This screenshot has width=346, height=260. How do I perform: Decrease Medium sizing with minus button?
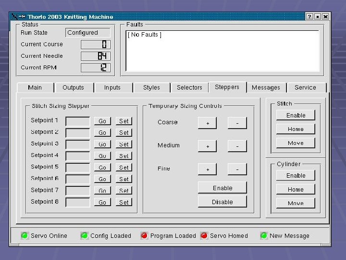click(x=237, y=146)
